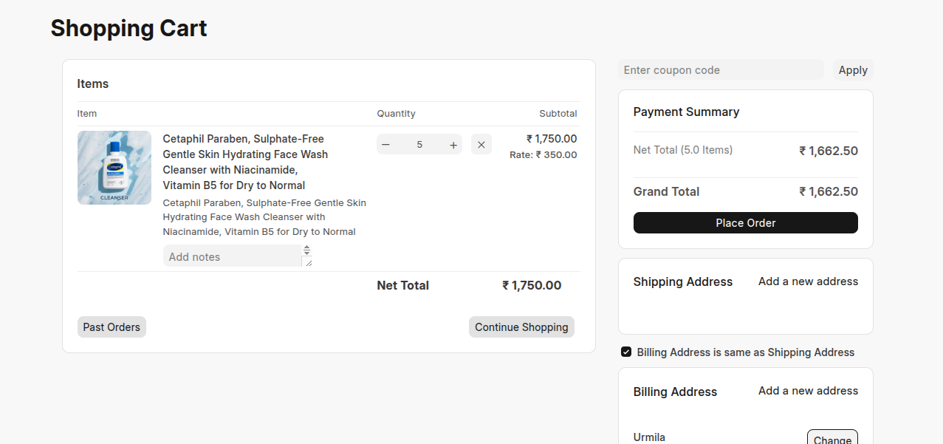
Task: Click the quantity value field showing 5
Action: (x=419, y=145)
